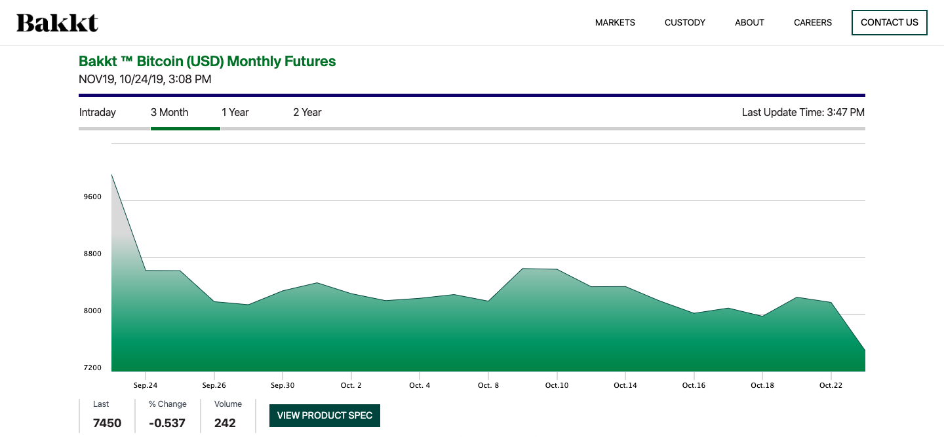This screenshot has width=944, height=437.
Task: Click the Volume value 242
Action: click(225, 423)
